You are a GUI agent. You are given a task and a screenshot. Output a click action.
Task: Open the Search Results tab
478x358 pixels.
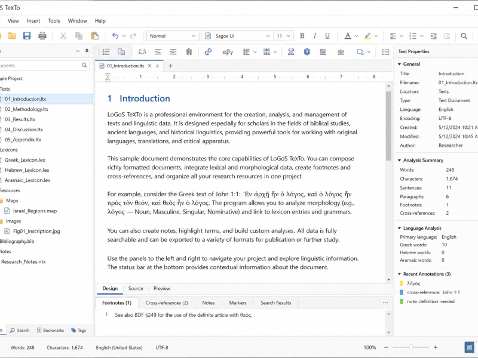tap(276, 303)
